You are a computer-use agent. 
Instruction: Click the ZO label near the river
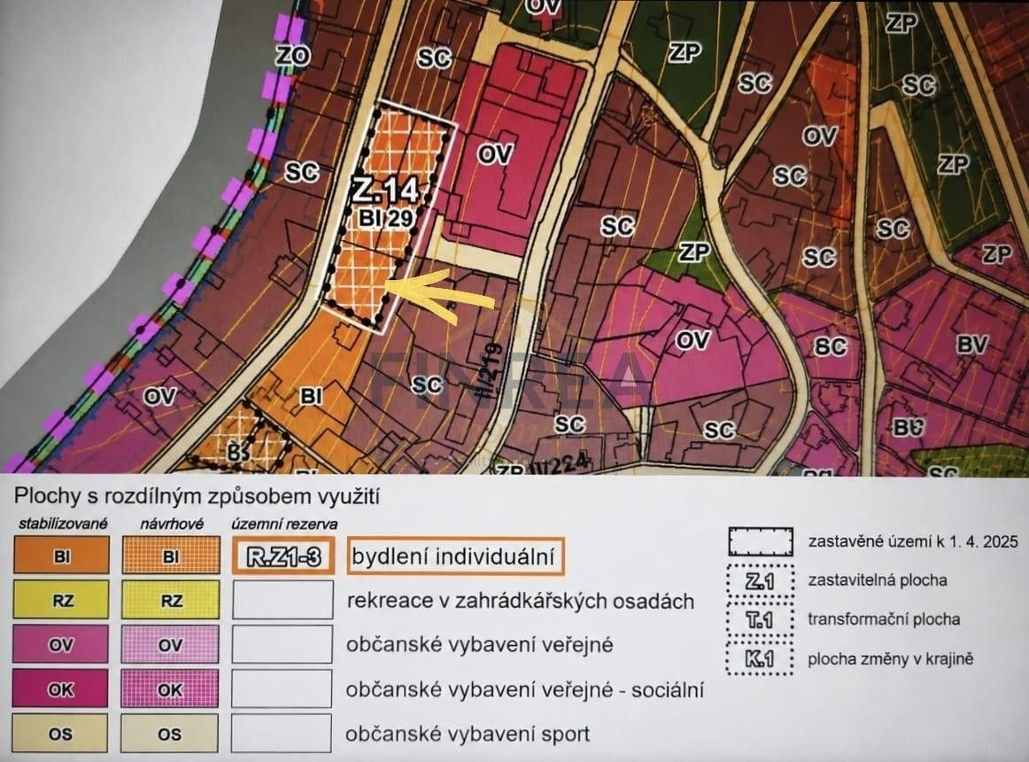(292, 55)
